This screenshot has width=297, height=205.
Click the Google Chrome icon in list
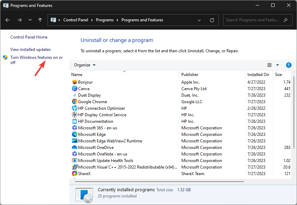pos(75,102)
